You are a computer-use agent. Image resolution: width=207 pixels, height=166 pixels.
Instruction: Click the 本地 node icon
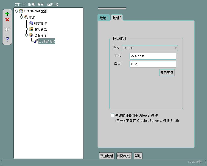tap(26, 17)
